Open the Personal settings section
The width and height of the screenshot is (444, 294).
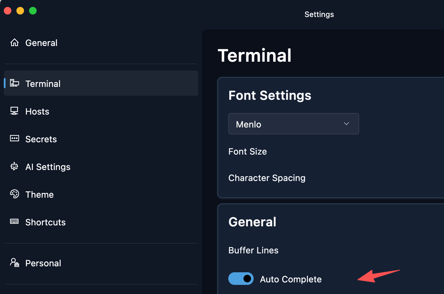(101, 263)
